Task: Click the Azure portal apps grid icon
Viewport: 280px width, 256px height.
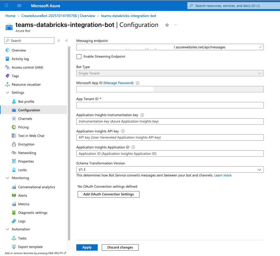Action: 6,5
